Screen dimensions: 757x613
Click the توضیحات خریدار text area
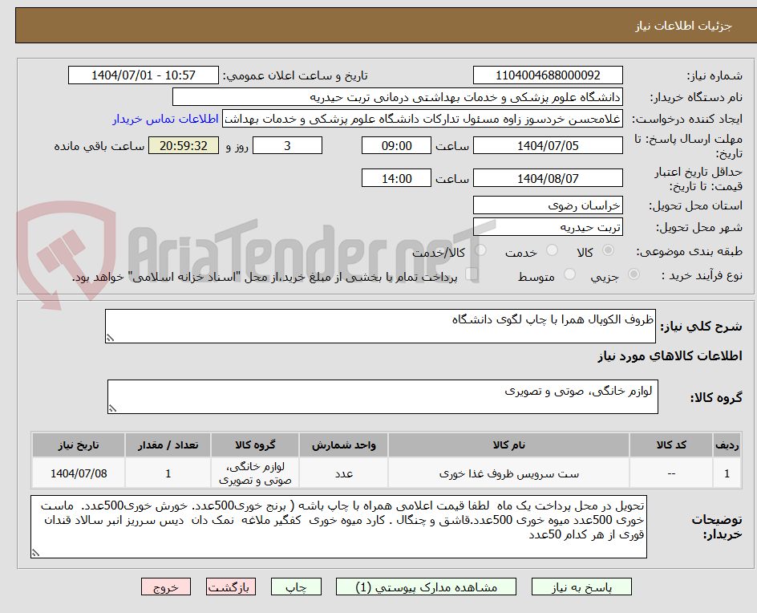point(338,526)
